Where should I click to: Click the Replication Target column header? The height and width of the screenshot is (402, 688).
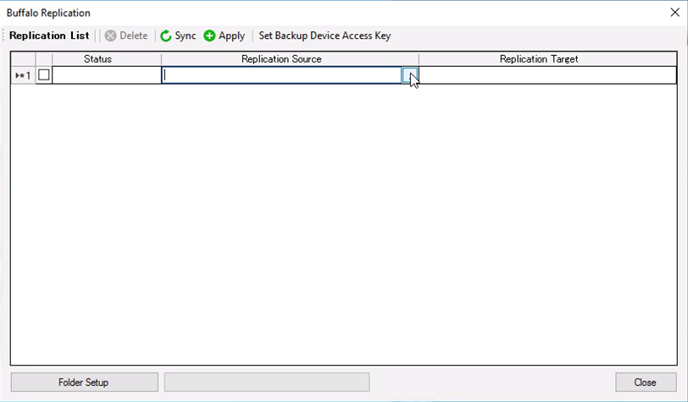pos(539,59)
